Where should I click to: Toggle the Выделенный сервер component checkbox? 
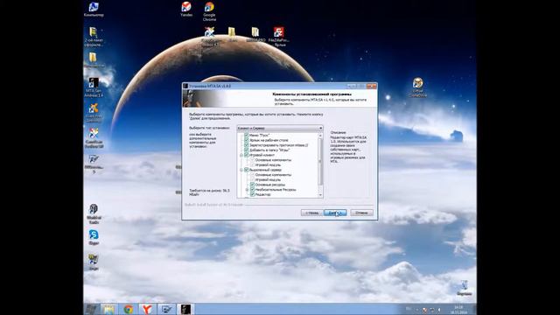pyautogui.click(x=246, y=170)
